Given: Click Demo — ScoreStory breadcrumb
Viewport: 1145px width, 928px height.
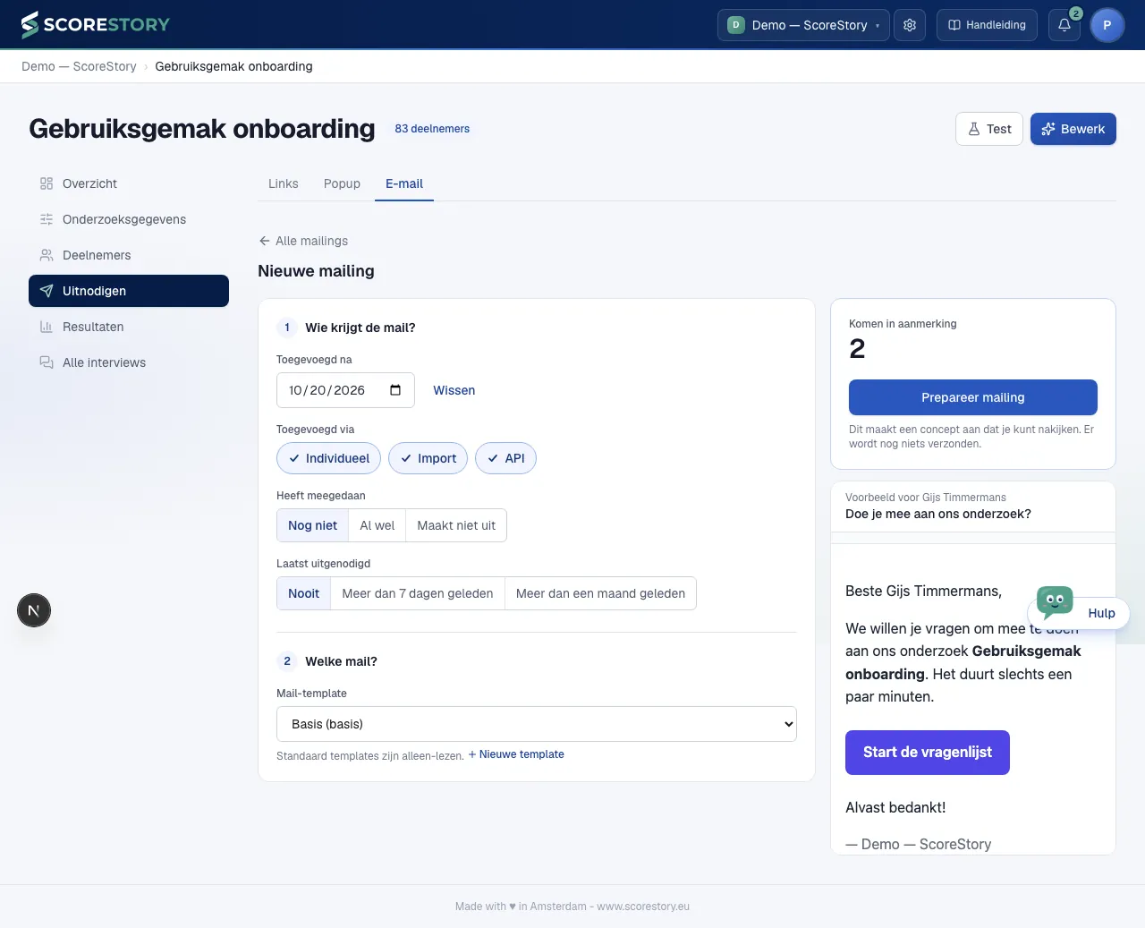Looking at the screenshot, I should (x=79, y=66).
